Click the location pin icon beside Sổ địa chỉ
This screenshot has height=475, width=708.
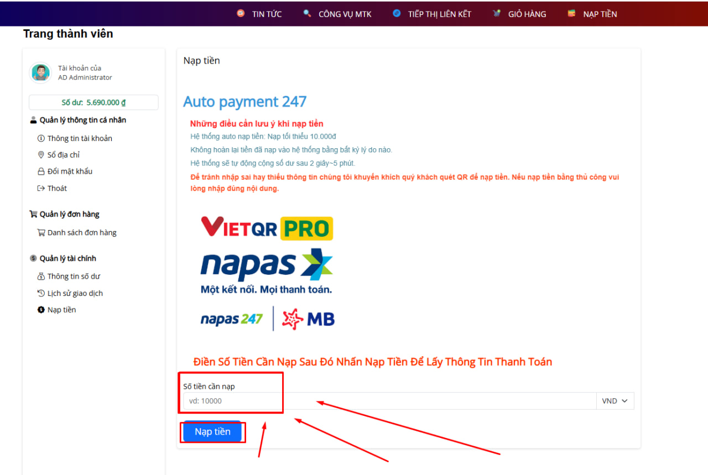click(x=41, y=155)
